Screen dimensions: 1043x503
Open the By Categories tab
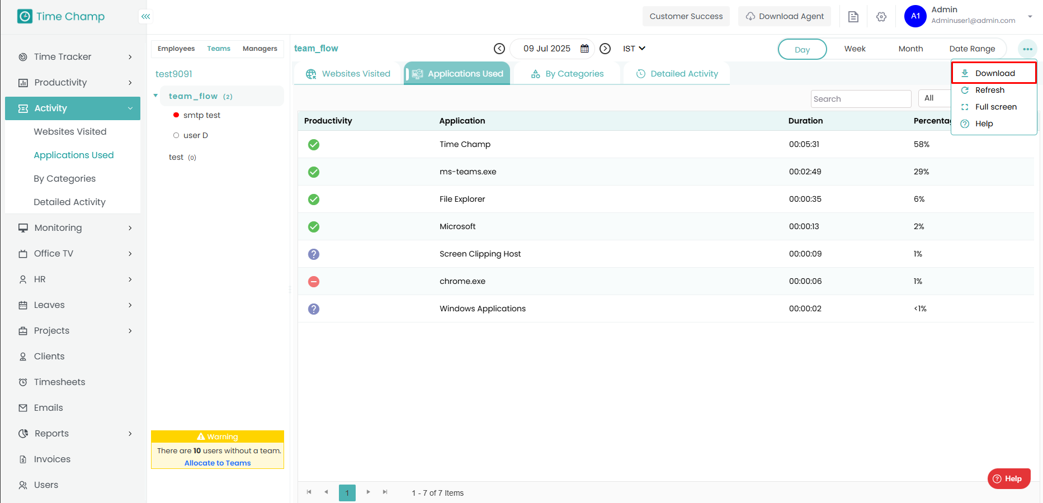tap(568, 74)
